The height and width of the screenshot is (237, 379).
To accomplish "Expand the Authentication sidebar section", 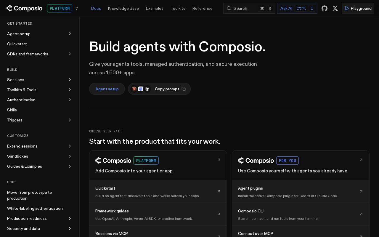I will click(70, 100).
